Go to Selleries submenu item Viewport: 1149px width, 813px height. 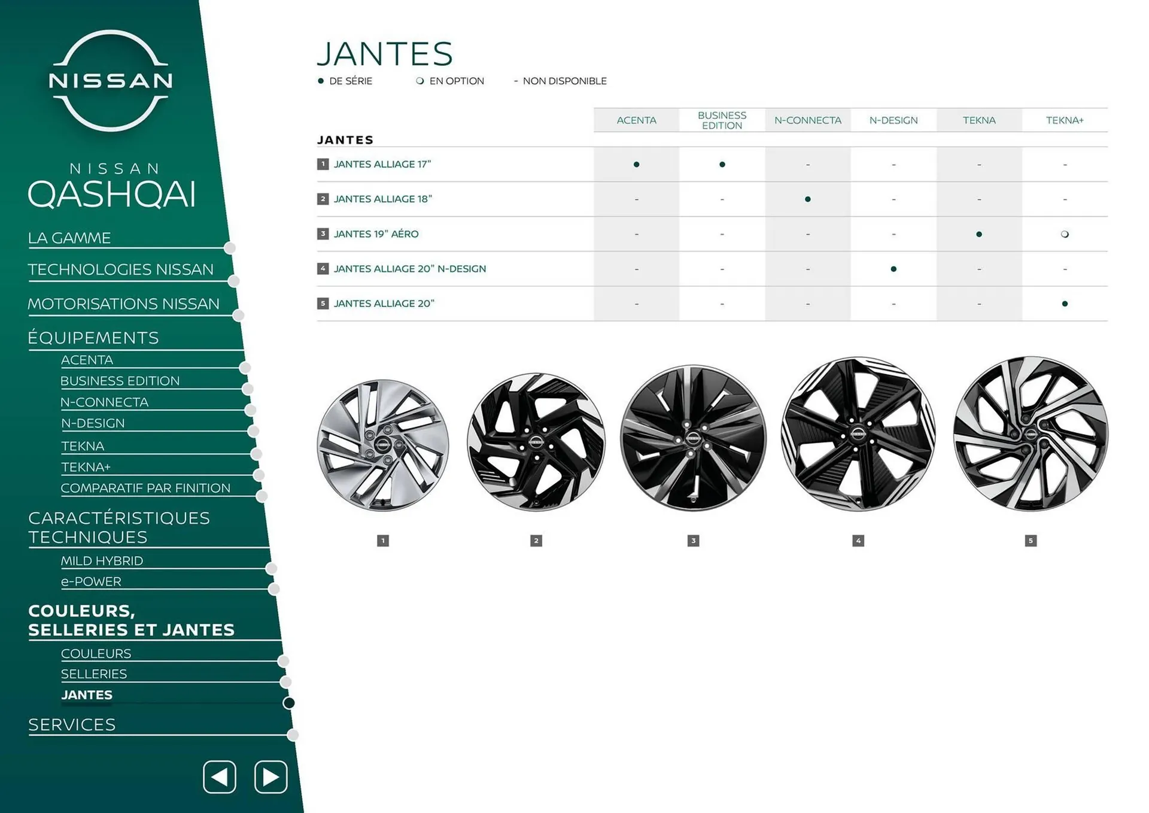[x=94, y=674]
